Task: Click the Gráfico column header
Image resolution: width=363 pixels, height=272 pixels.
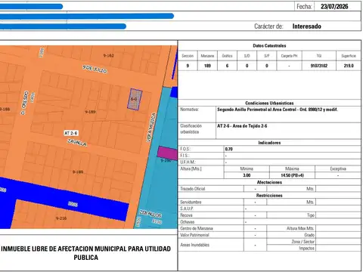Action: (x=227, y=56)
